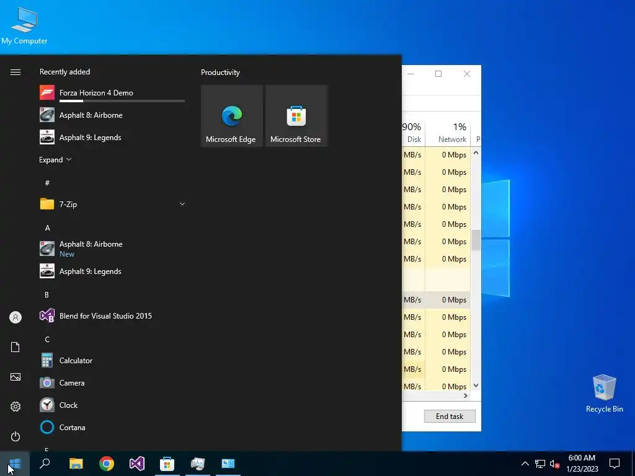This screenshot has width=635, height=476.
Task: Open Asphalt 9: Legends under Recently added
Action: click(112, 137)
